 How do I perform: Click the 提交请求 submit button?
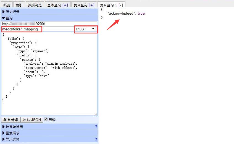pos(11,120)
